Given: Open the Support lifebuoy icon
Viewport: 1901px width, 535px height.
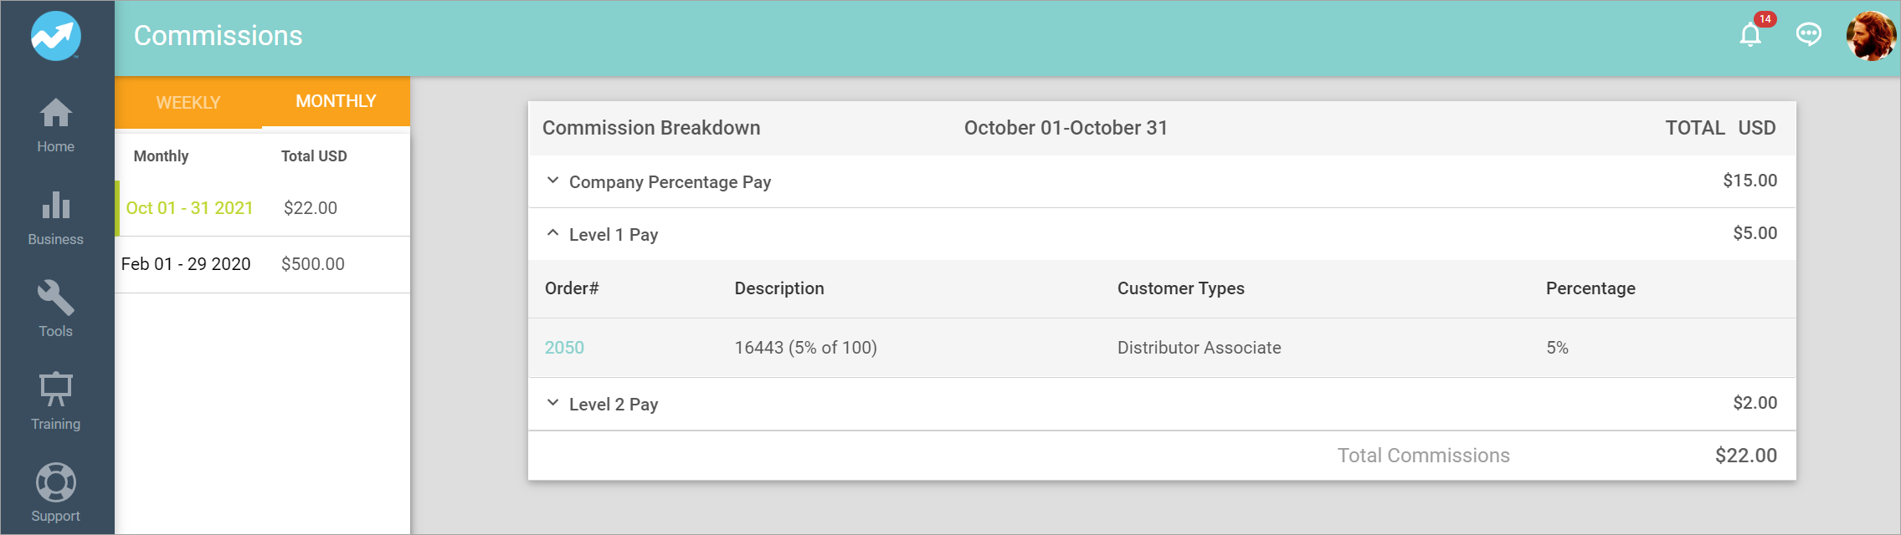Looking at the screenshot, I should click(x=56, y=482).
